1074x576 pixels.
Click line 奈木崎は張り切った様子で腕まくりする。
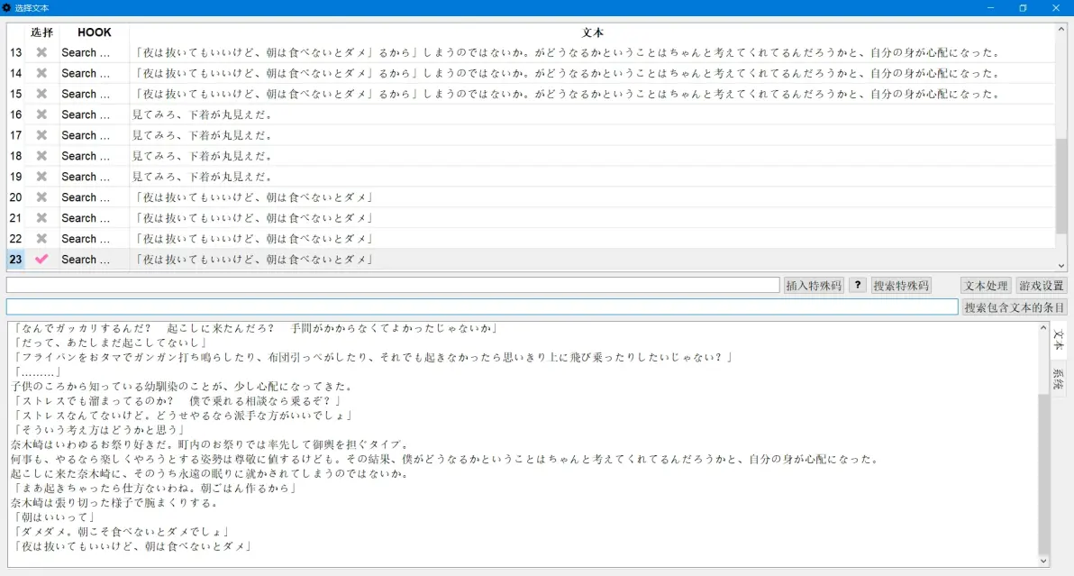tap(115, 503)
